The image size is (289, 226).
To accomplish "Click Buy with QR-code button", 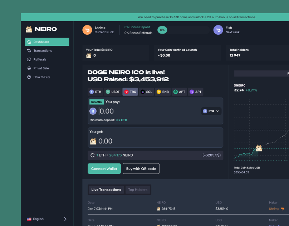I will click(x=141, y=169).
